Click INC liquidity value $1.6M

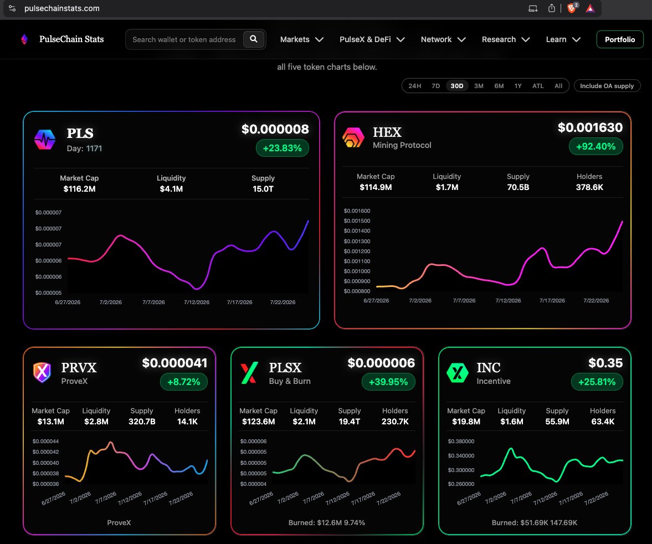point(511,422)
